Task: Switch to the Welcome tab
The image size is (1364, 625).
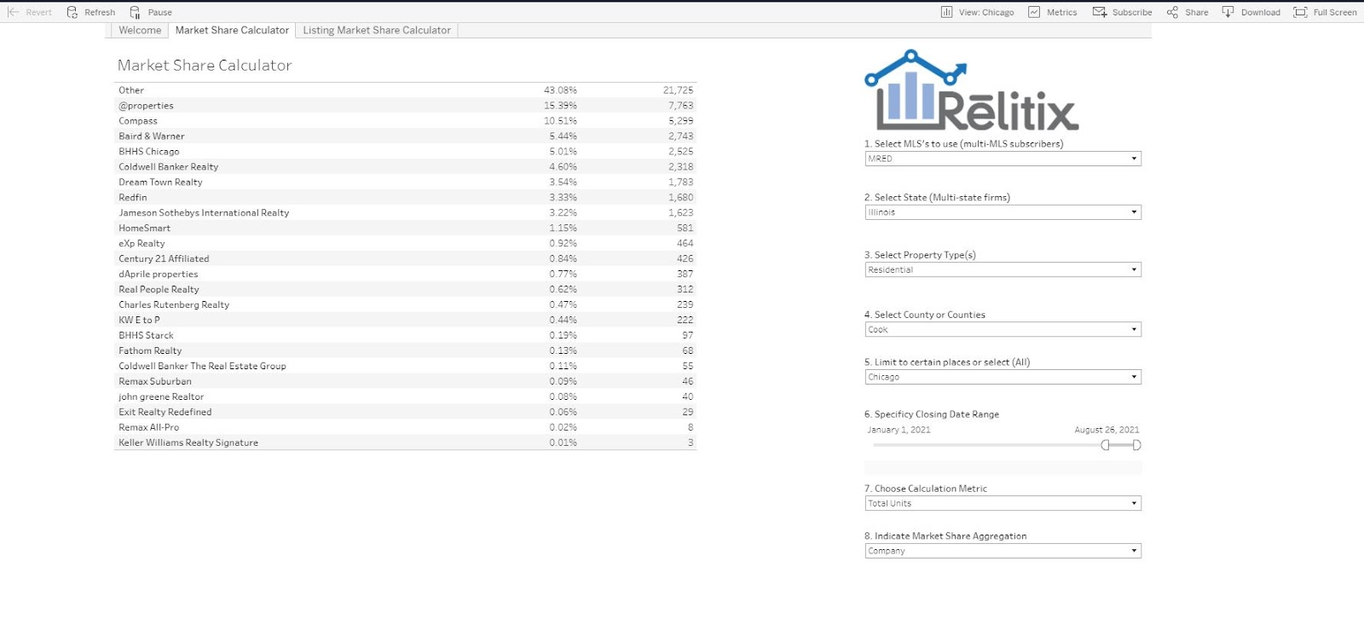Action: click(140, 30)
